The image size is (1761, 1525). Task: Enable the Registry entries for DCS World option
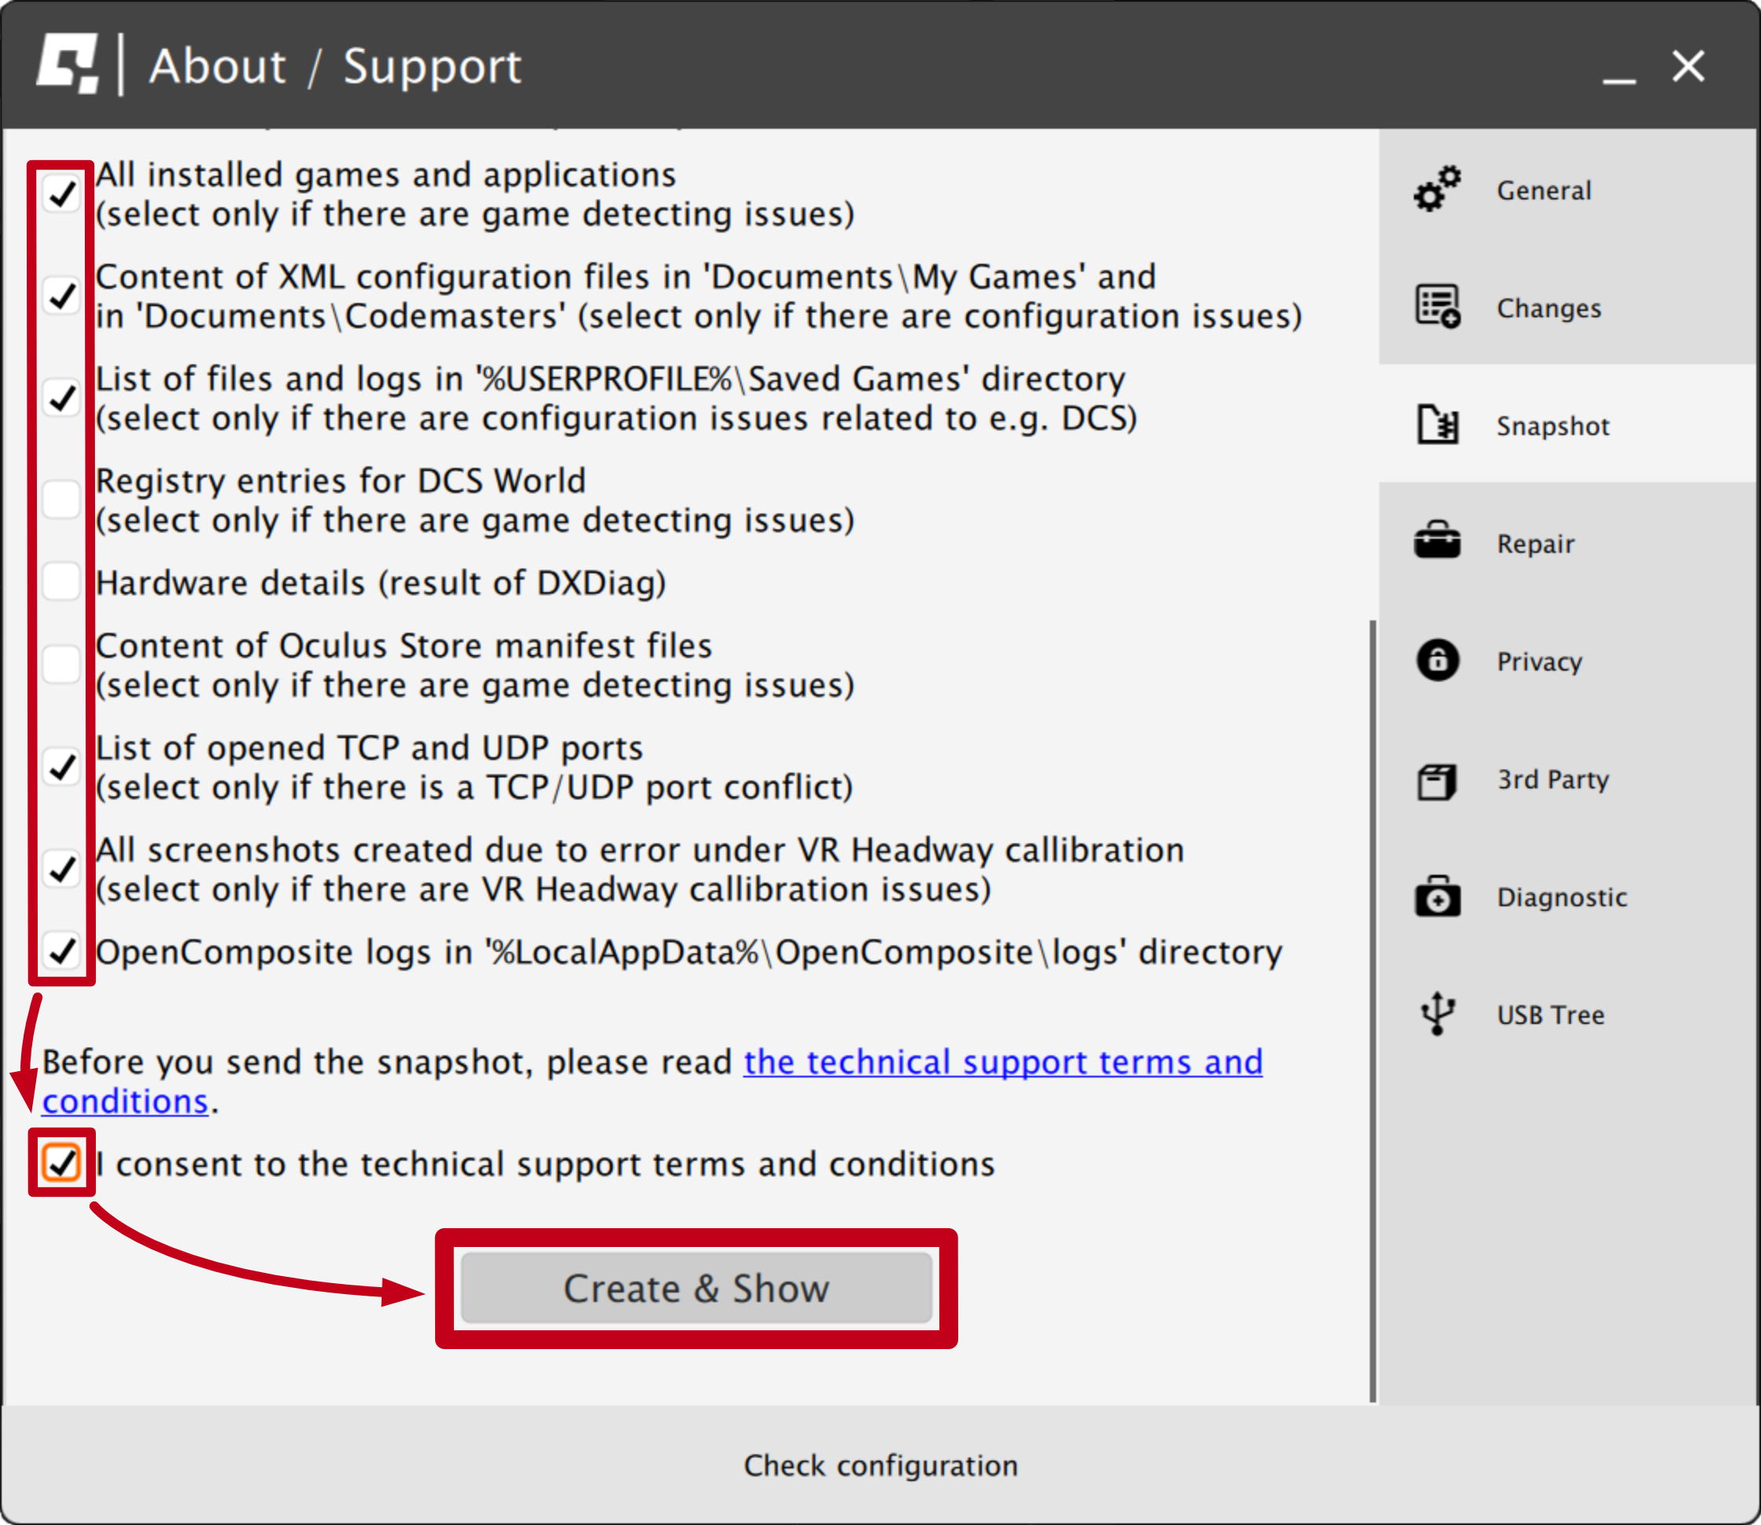[60, 499]
